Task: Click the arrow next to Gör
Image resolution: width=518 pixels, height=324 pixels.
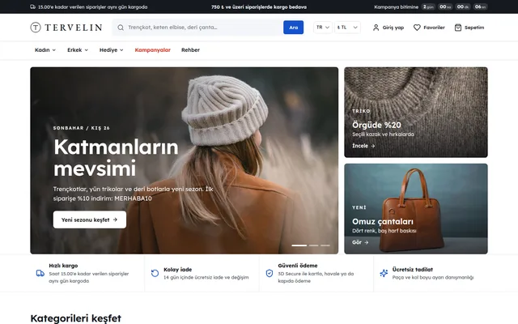Action: [x=367, y=242]
